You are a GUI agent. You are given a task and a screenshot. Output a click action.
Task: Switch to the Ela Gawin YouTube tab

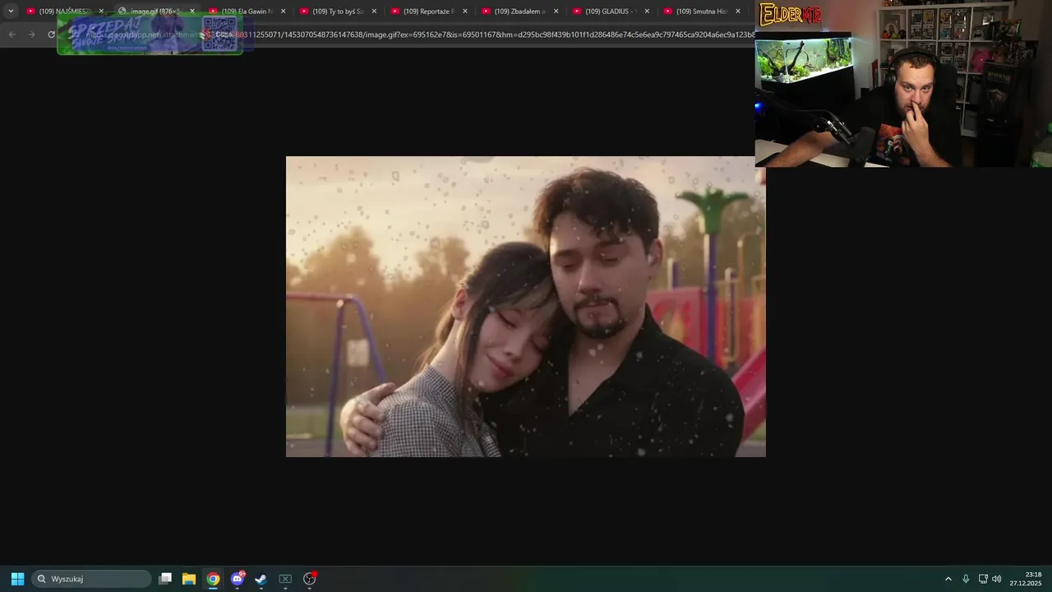click(x=246, y=12)
